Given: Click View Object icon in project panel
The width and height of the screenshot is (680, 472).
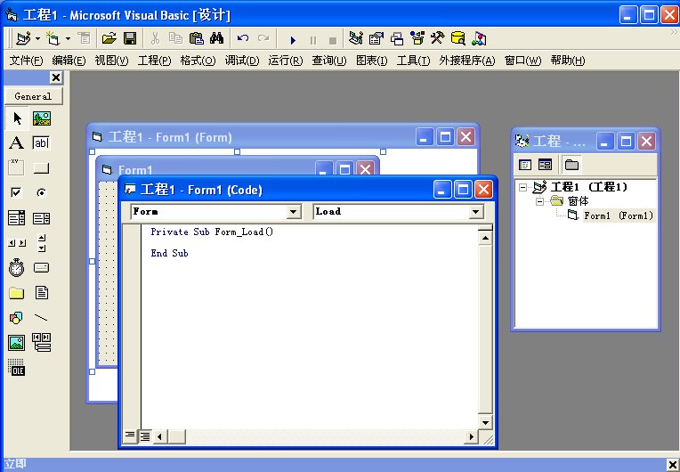Looking at the screenshot, I should pyautogui.click(x=545, y=165).
